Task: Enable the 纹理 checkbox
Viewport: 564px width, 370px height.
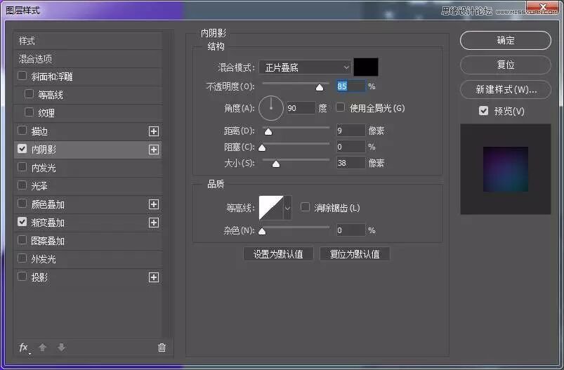Action: tap(29, 112)
